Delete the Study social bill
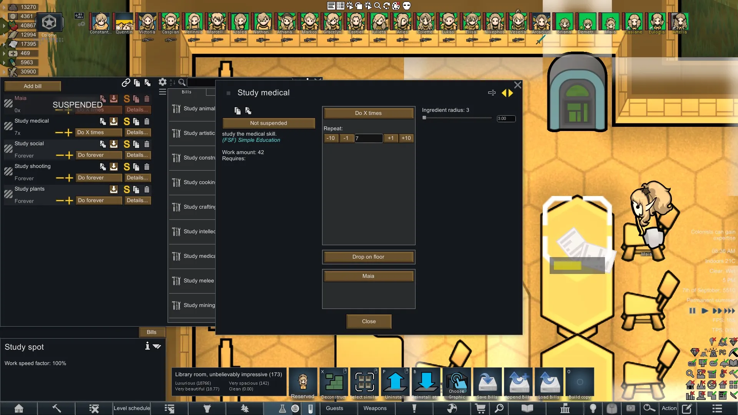The width and height of the screenshot is (738, 415). 146,144
